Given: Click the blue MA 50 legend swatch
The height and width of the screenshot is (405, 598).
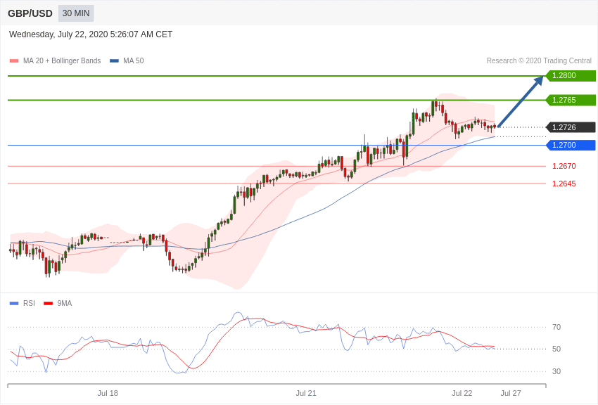Looking at the screenshot, I should 114,61.
